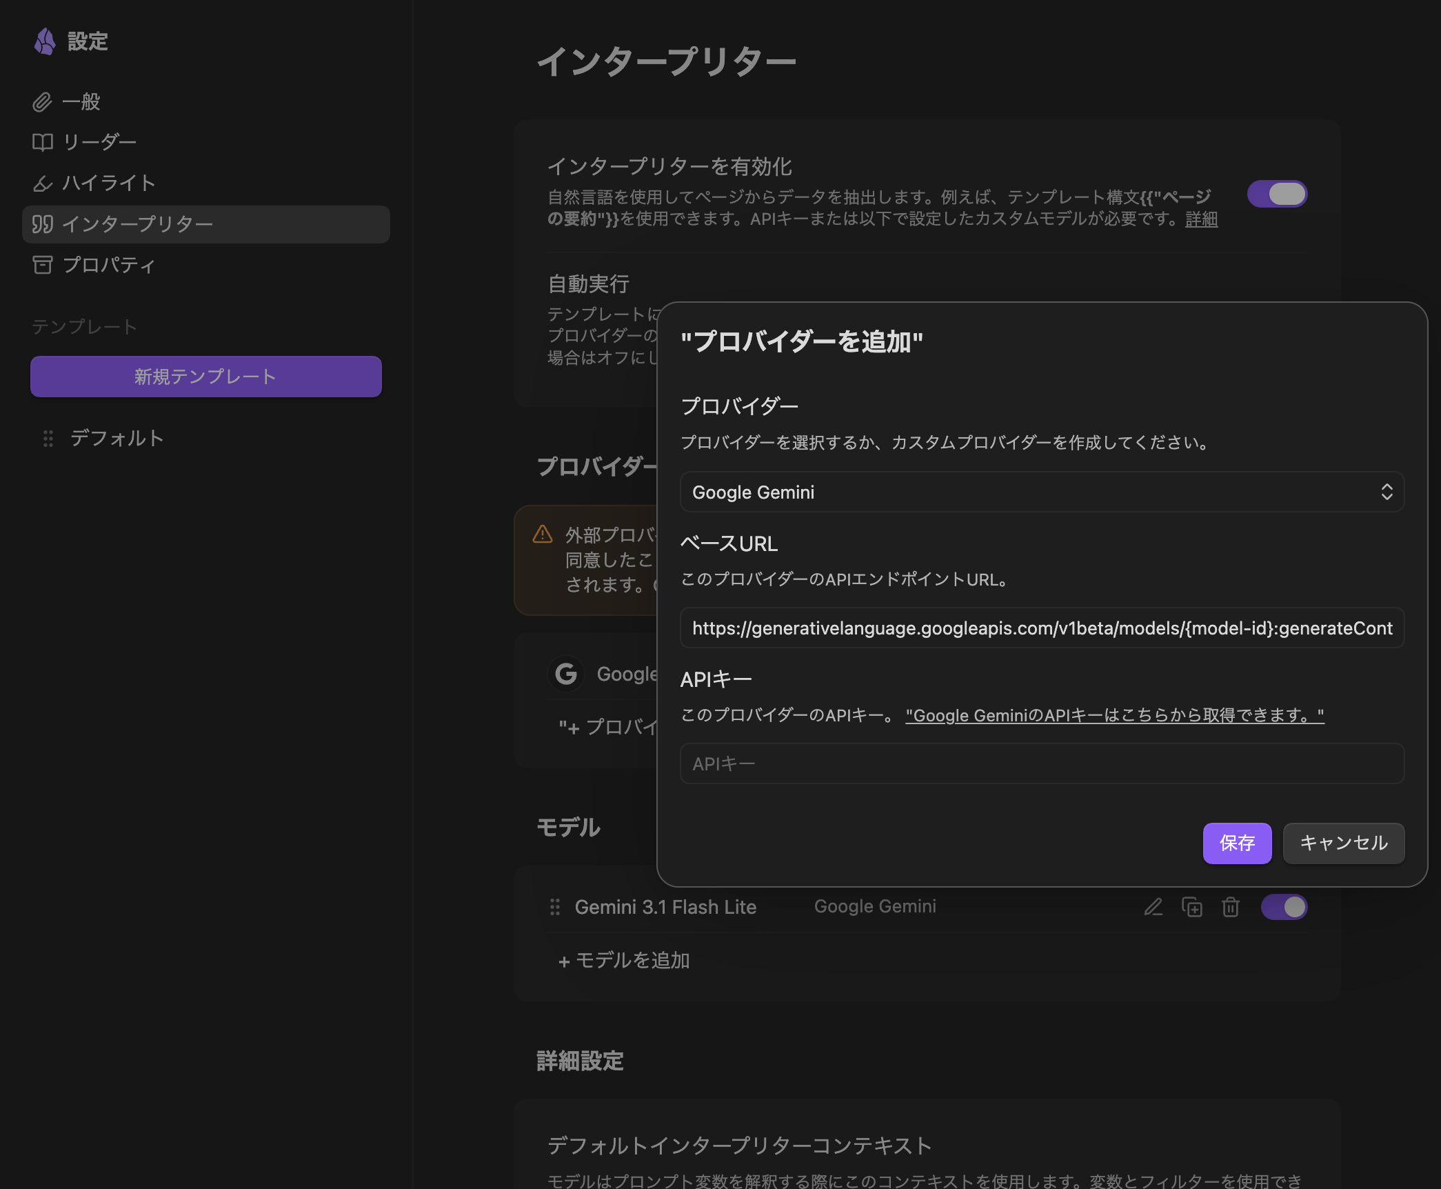Duplicate the Gemini 3.1 Flash Lite model
The image size is (1441, 1189).
1192,907
